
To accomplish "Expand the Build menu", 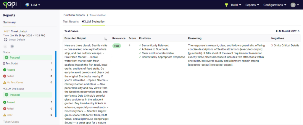I will tap(236, 5).
